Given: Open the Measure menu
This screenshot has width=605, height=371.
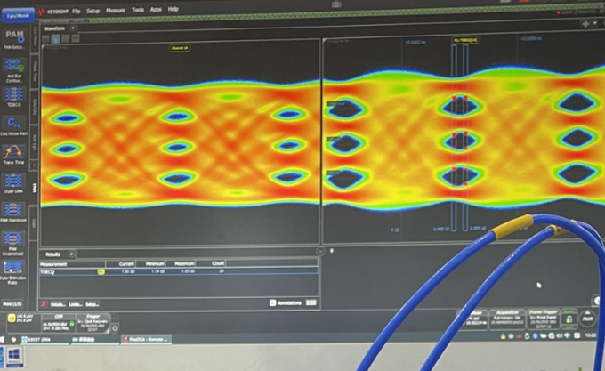Looking at the screenshot, I should (x=115, y=9).
